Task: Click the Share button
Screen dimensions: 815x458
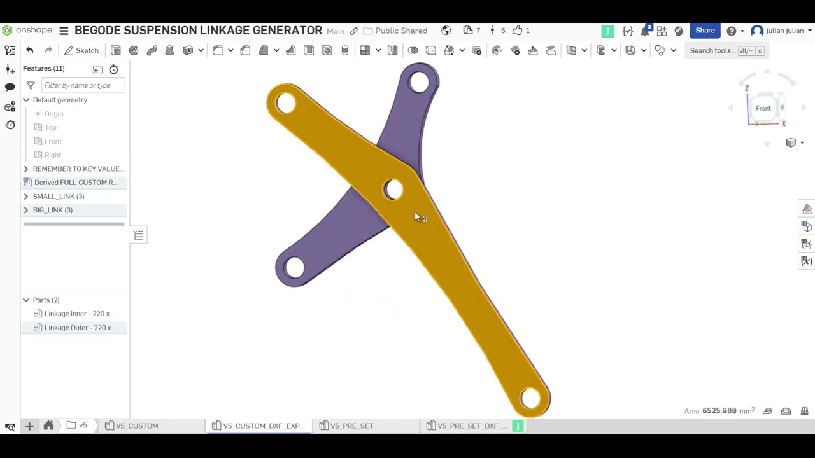Action: point(705,31)
